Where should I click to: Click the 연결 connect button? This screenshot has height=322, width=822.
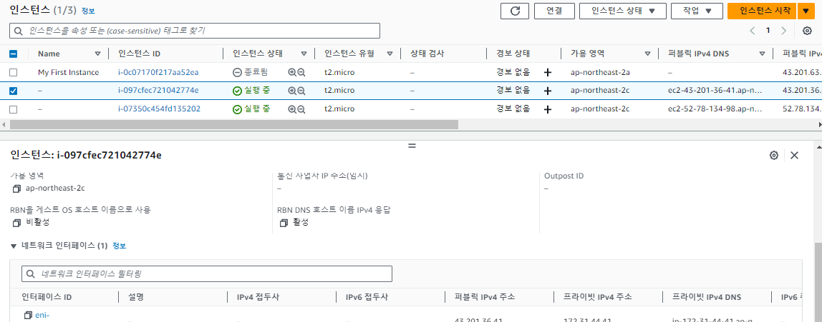click(x=554, y=11)
